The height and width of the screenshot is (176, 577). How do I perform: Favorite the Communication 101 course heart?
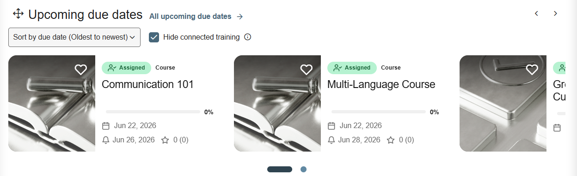(x=81, y=70)
